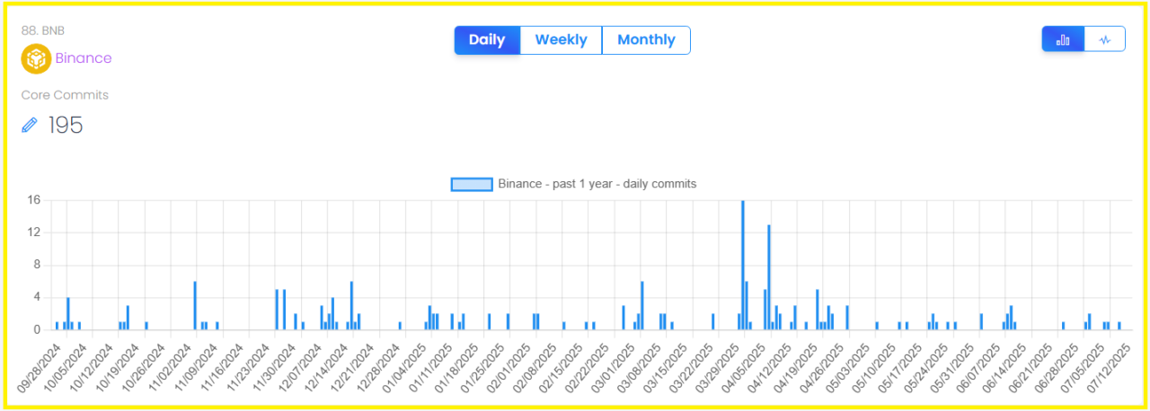Viewport: 1150px width, 411px height.
Task: Click the 6-commit bar near 11/02/2024
Action: 195,305
